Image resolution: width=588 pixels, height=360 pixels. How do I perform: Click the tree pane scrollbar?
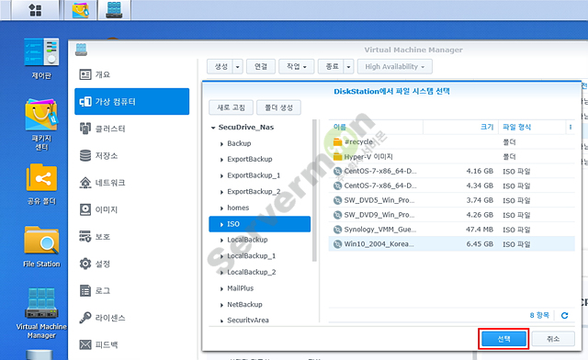[314, 190]
